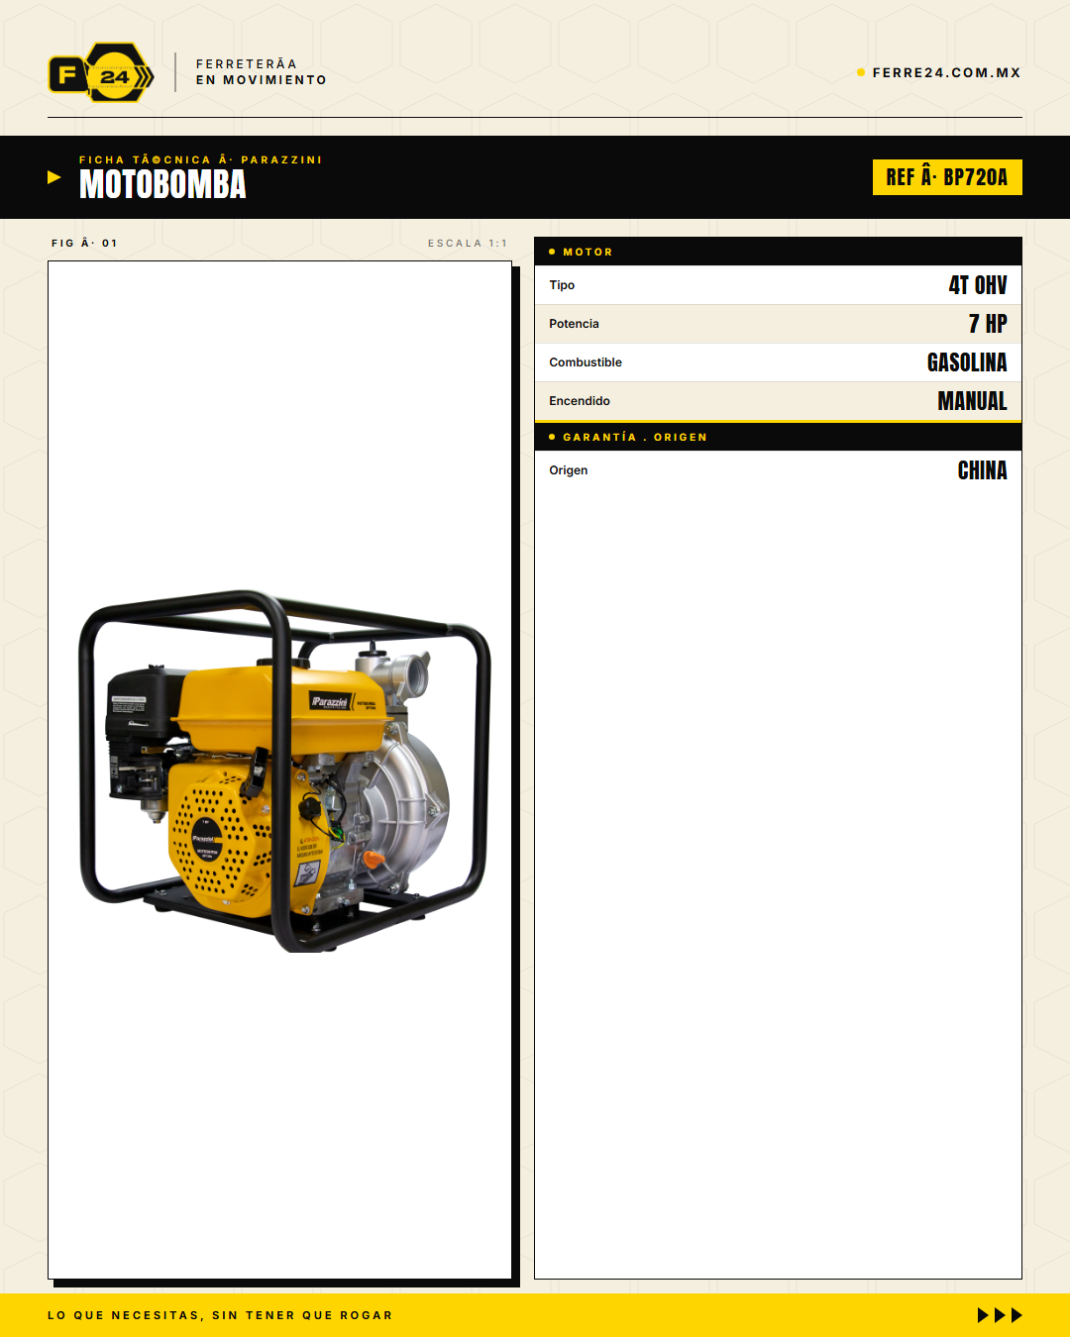Click the 'ESCALA 1:1' caption
The height and width of the screenshot is (1337, 1070).
click(x=468, y=243)
